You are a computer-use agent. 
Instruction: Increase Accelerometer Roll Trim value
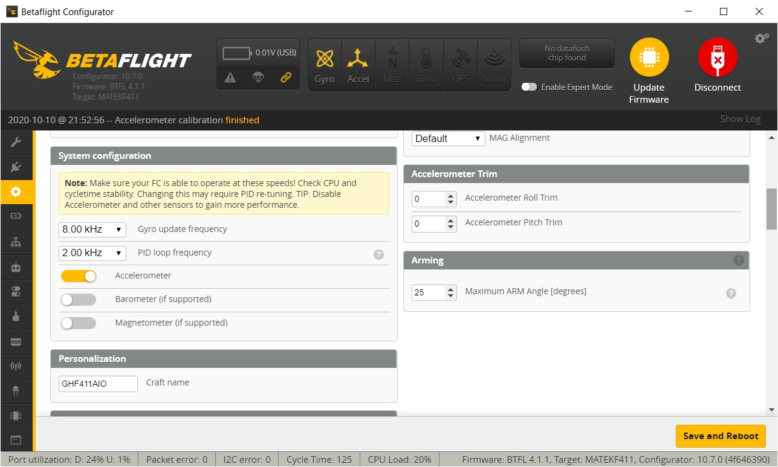[x=451, y=195]
